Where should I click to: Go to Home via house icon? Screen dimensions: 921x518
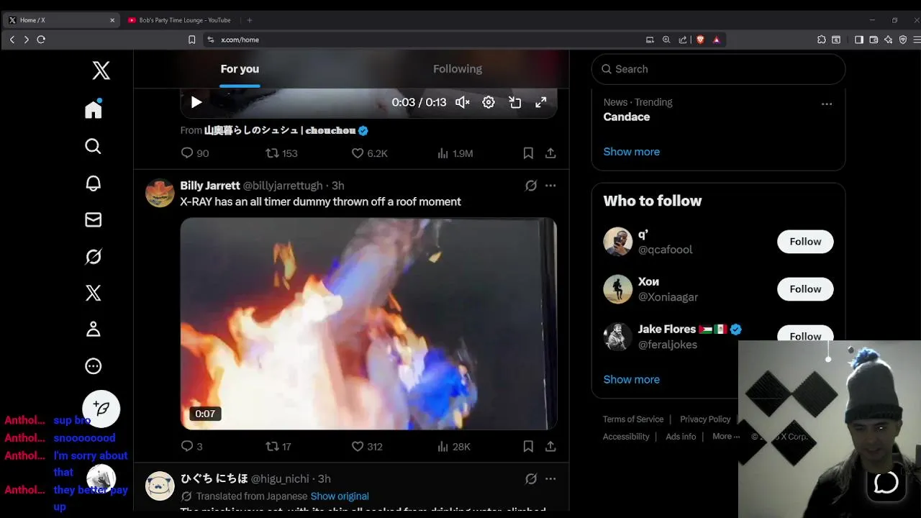(x=94, y=109)
